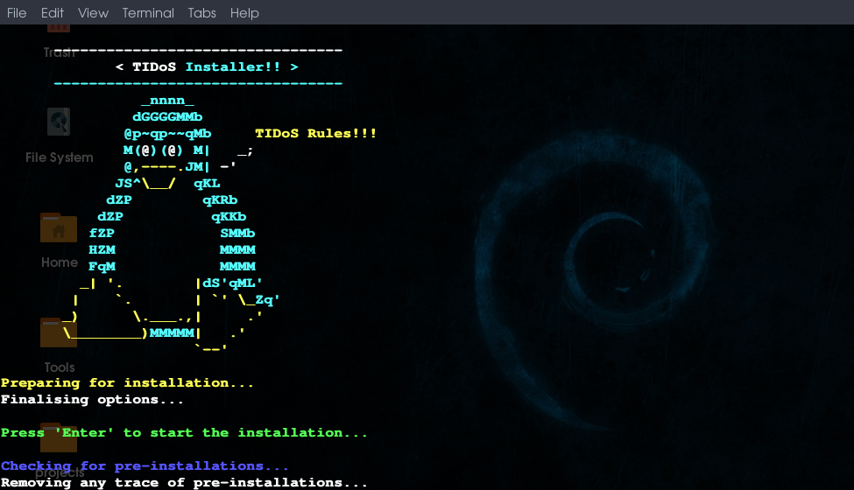Image resolution: width=854 pixels, height=490 pixels.
Task: Click the 'fZP' ASCII art text
Action: [x=102, y=234]
